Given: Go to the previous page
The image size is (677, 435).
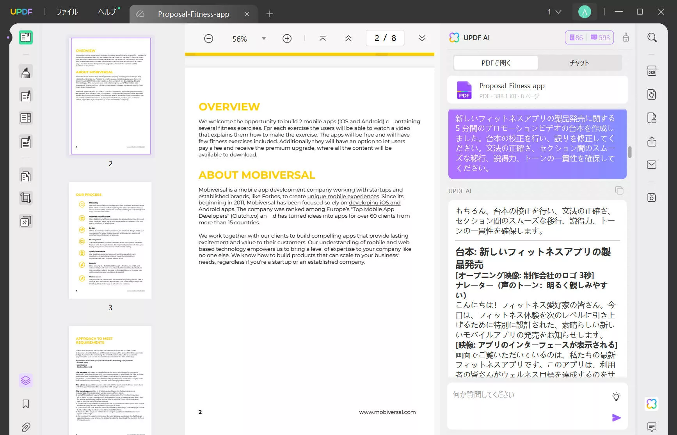Looking at the screenshot, I should [x=348, y=38].
